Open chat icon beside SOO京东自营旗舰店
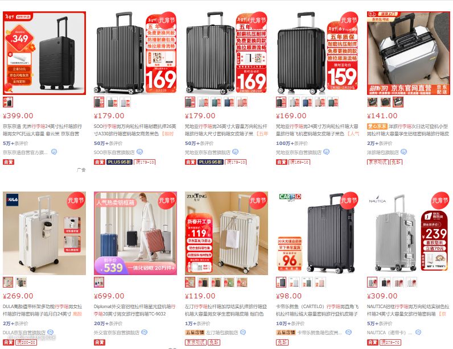Viewport: 453px width, 349px height. (140, 152)
